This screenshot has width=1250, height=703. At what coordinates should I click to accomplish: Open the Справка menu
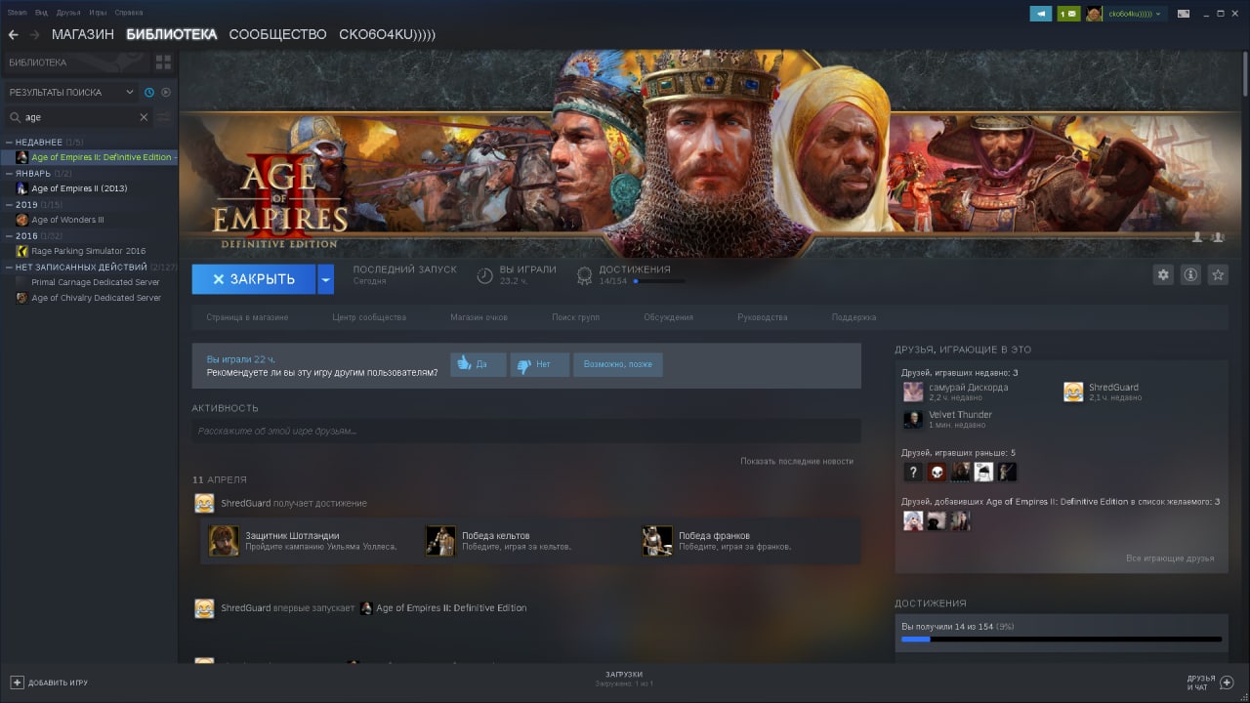pyautogui.click(x=129, y=13)
